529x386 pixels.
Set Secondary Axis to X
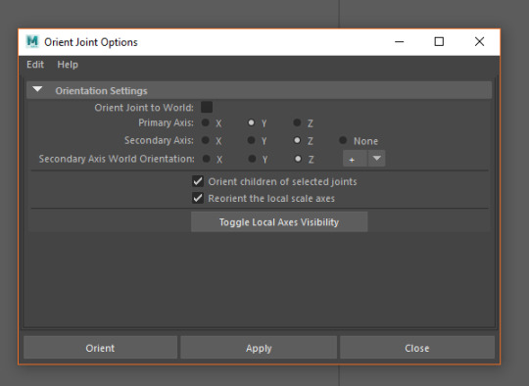[205, 140]
